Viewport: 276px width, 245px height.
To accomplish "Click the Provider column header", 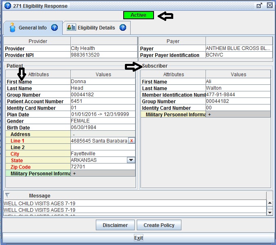I will click(38, 41).
